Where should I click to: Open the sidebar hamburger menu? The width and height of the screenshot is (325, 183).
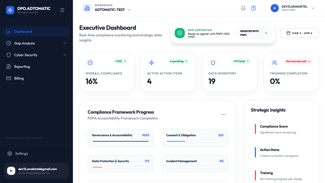point(62,10)
